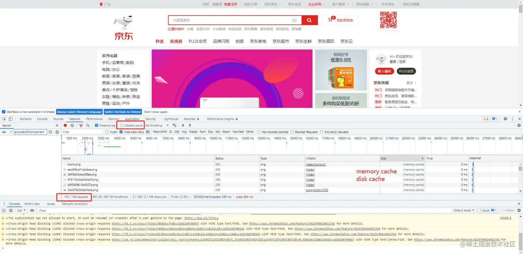This screenshot has height=255, width=523.
Task: Click 我的购物车 cart button
Action: point(341,20)
